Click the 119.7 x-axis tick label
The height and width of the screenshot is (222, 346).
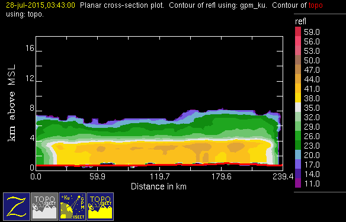tap(160, 176)
